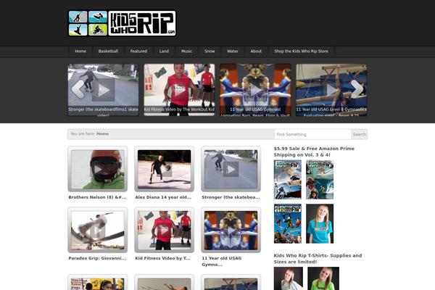The width and height of the screenshot is (435, 290).
Task: Click girl in teal T-shirt image
Action: click(x=320, y=224)
